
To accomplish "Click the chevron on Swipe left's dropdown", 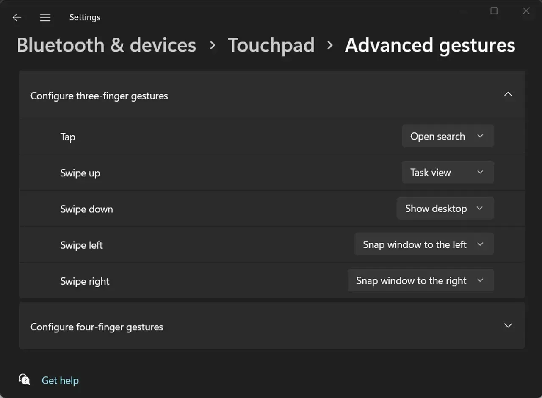I will click(x=480, y=244).
